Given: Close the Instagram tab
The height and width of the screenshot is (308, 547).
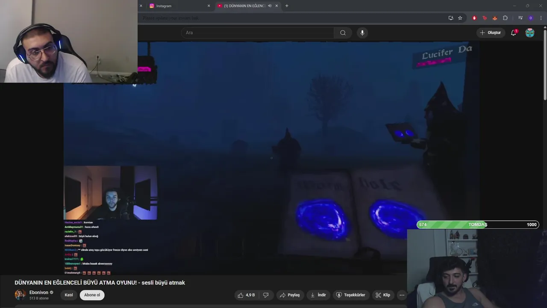Looking at the screenshot, I should 209,6.
